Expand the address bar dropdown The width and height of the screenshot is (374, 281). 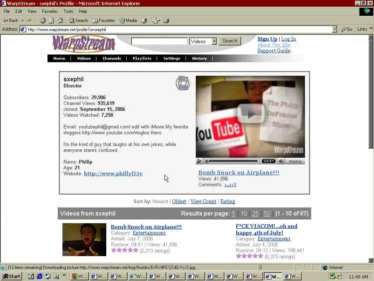click(x=335, y=29)
